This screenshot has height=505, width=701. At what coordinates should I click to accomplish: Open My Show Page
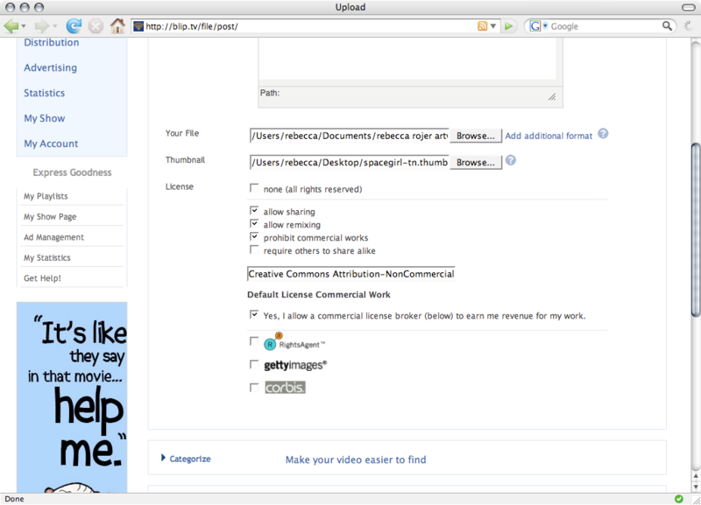50,217
